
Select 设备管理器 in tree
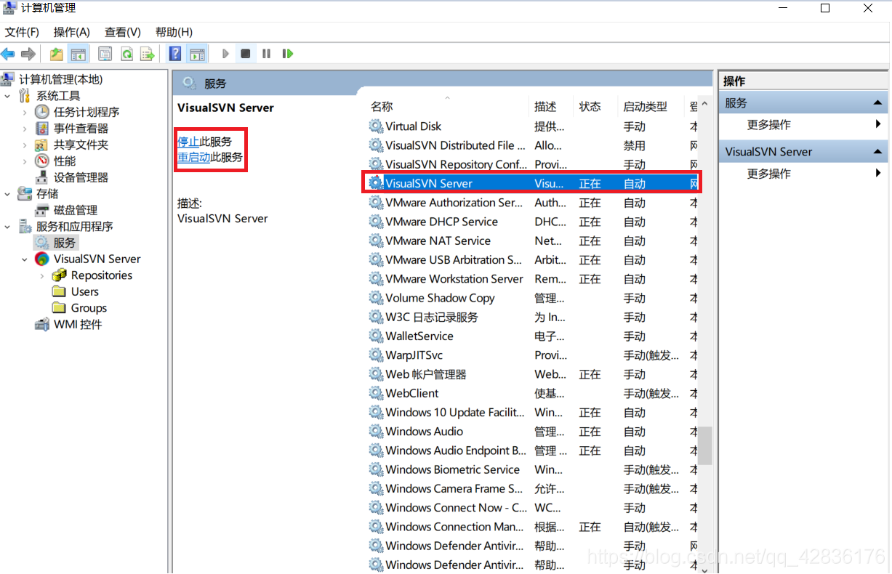[x=81, y=177]
